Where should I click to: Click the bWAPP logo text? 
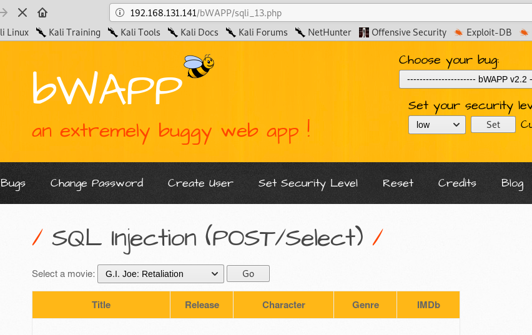coord(107,87)
